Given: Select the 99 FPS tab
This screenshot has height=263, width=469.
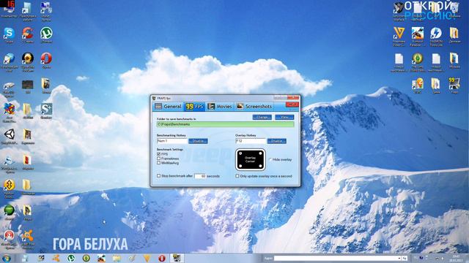Looking at the screenshot, I should (194, 107).
